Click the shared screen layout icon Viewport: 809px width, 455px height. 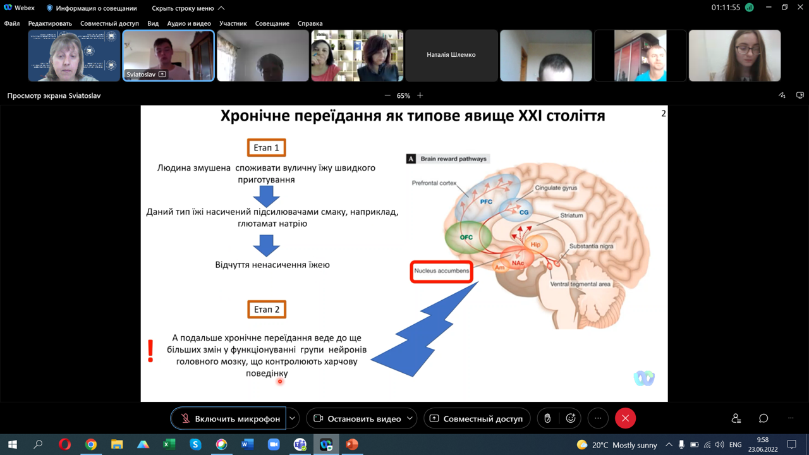tap(800, 95)
